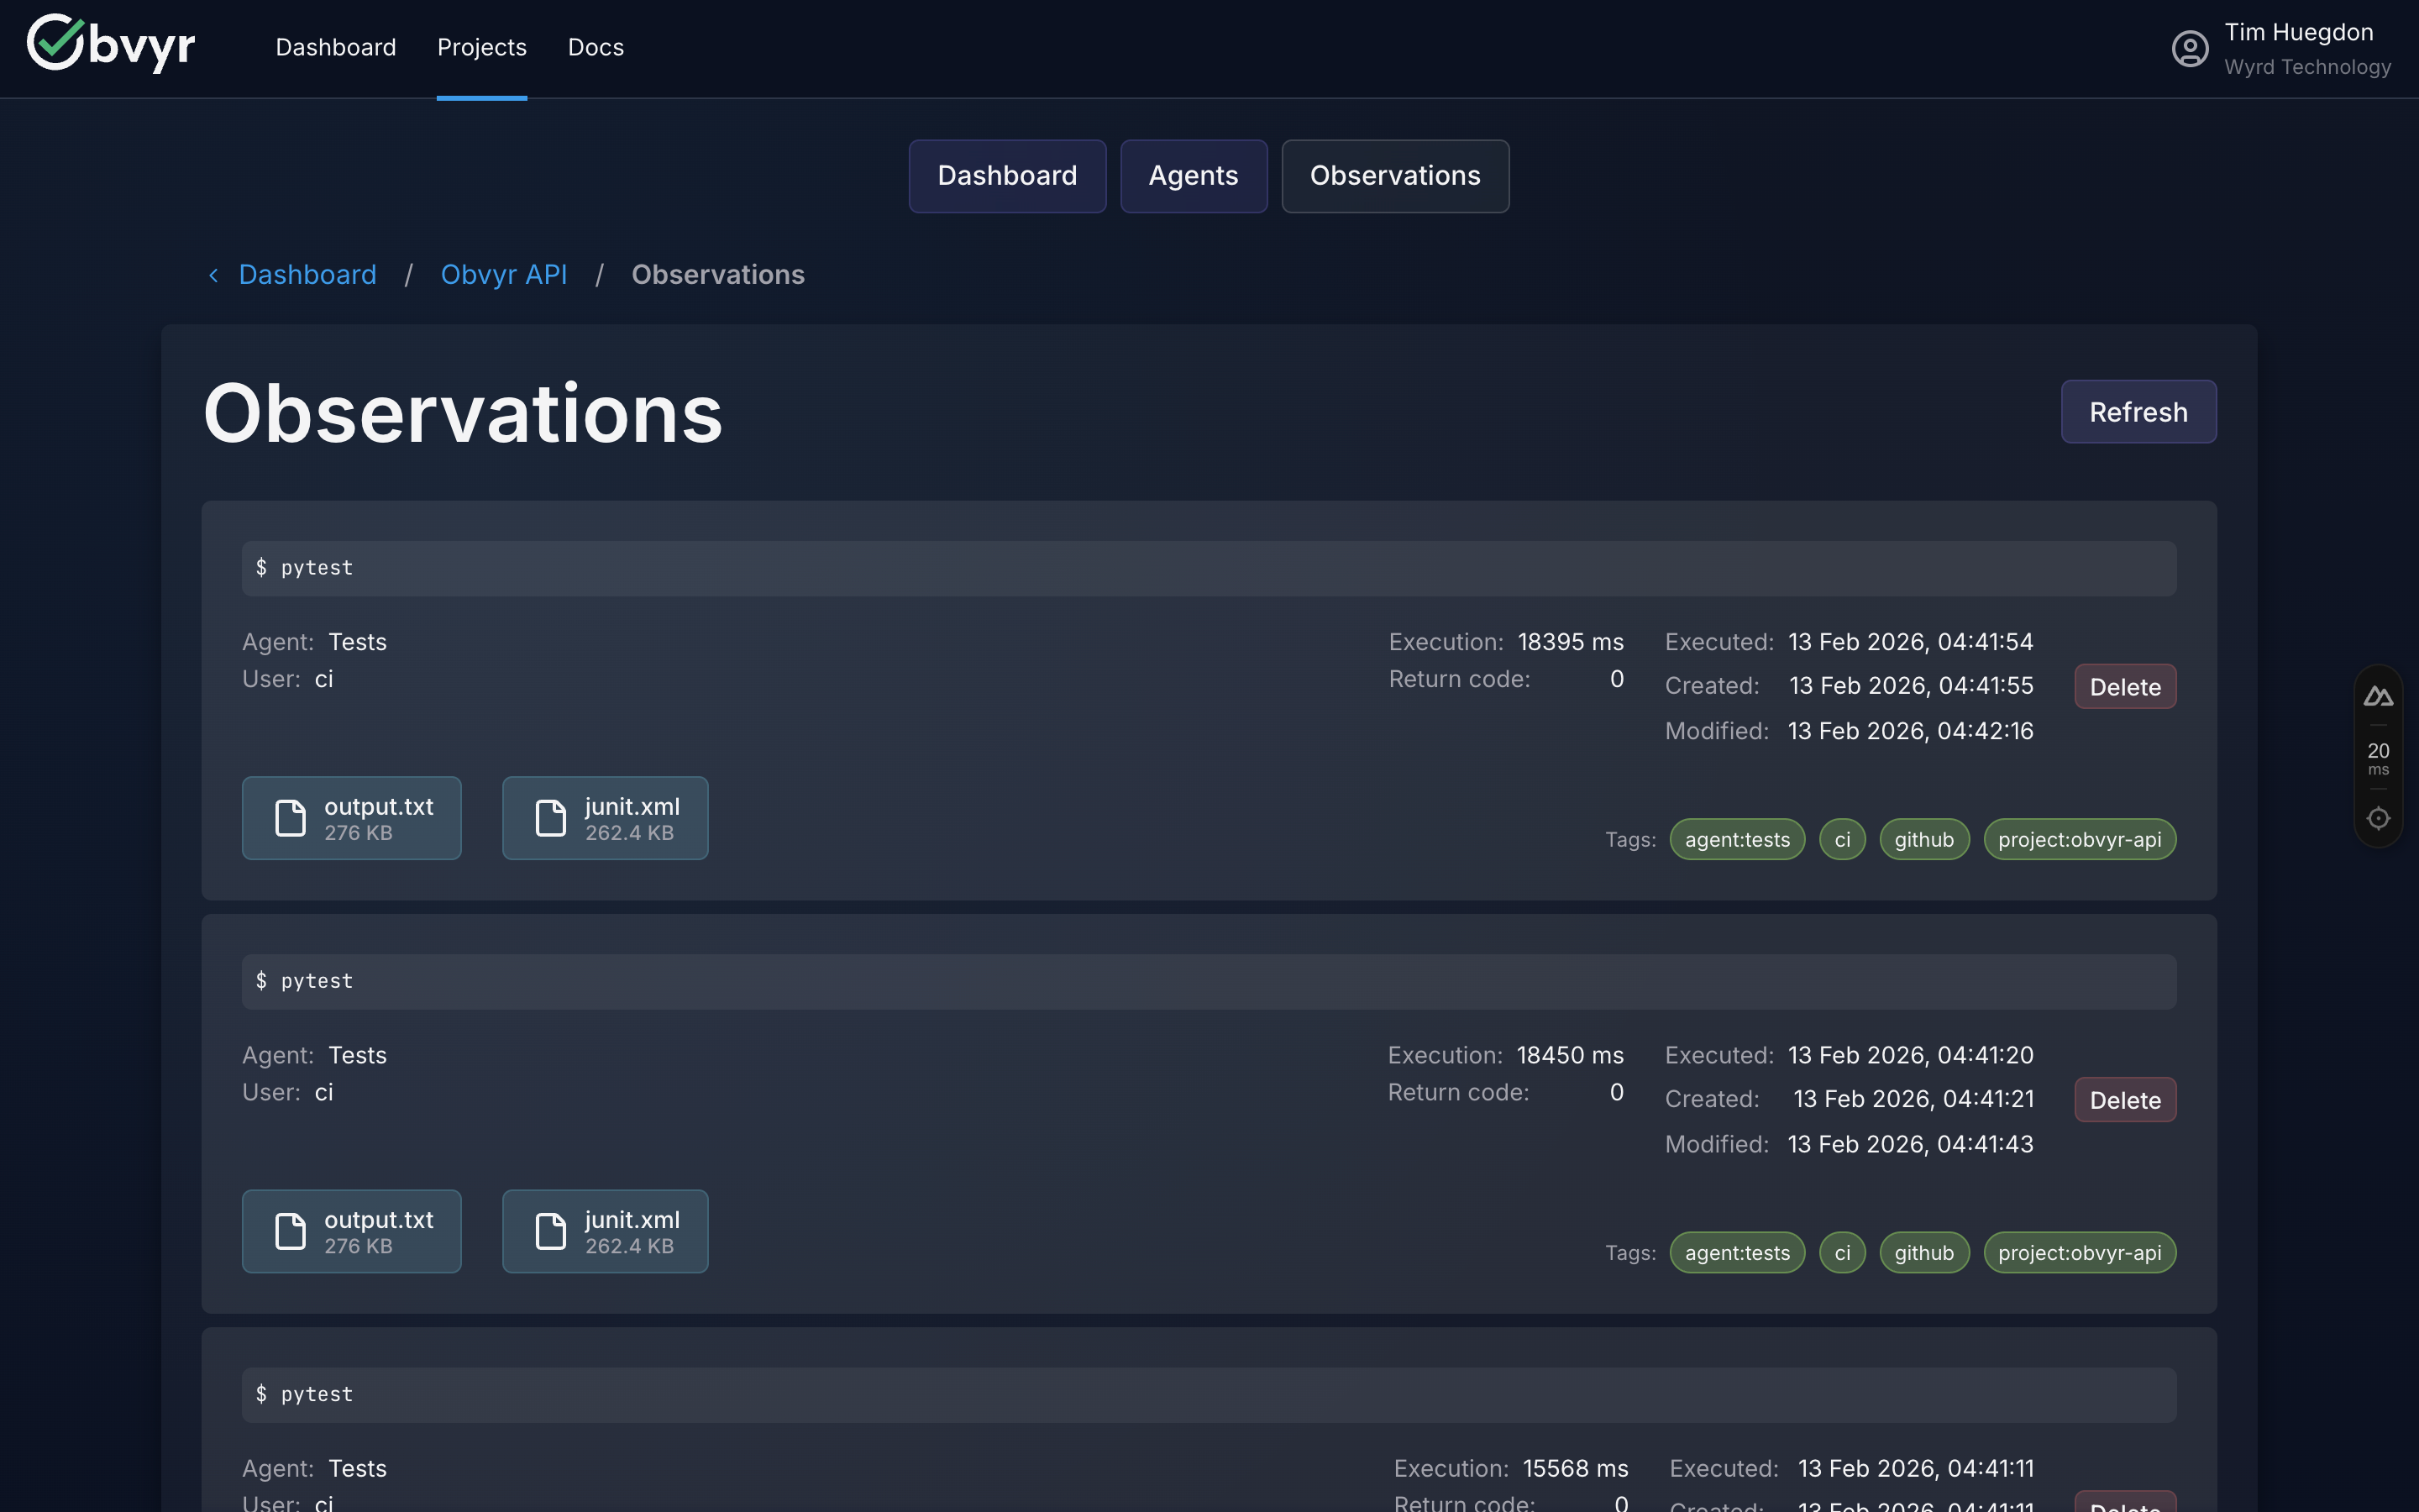The height and width of the screenshot is (1512, 2419).
Task: Select the Observations sub-tab button
Action: (1394, 176)
